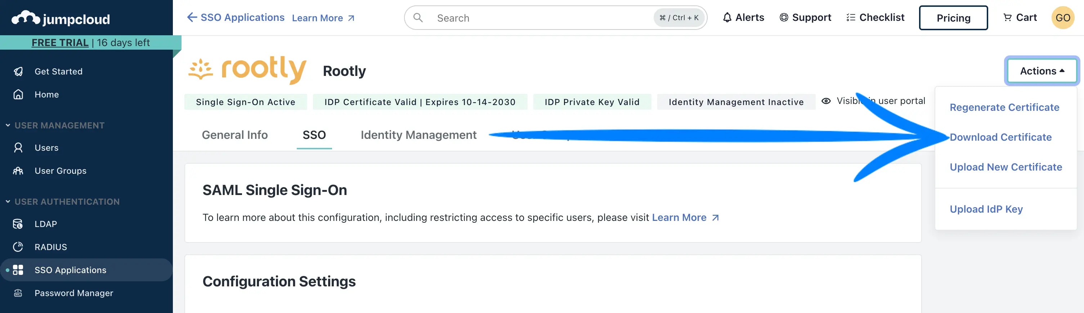Open the Pricing button
The height and width of the screenshot is (313, 1084).
[953, 18]
